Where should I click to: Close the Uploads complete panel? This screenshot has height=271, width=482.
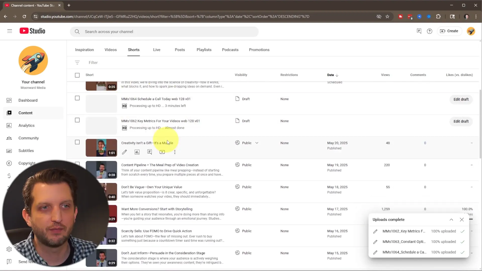pos(462,220)
